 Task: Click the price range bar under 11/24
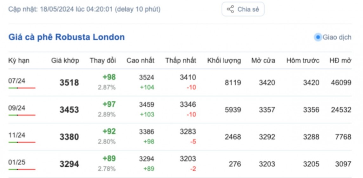point(22,142)
